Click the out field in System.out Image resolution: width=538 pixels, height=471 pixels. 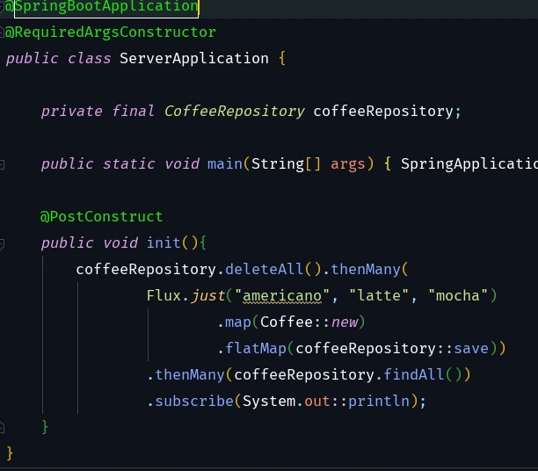317,401
